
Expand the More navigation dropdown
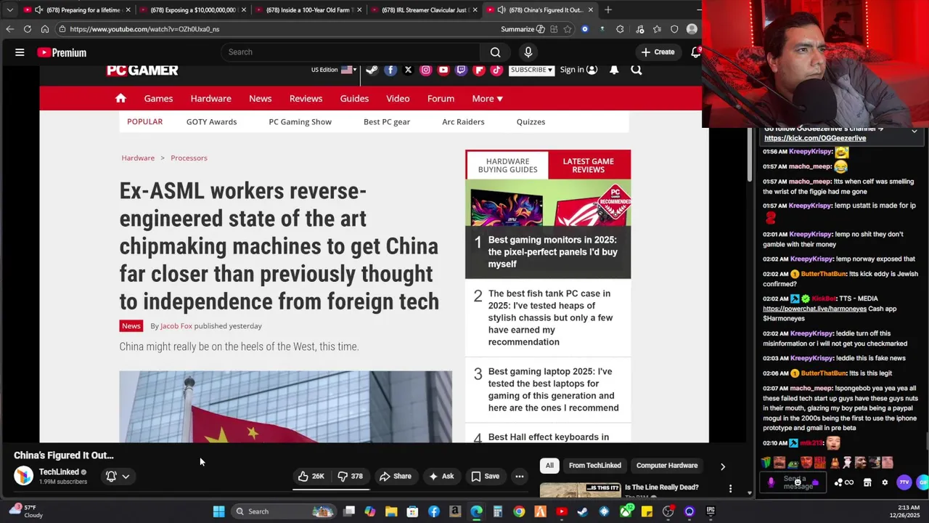tap(487, 98)
